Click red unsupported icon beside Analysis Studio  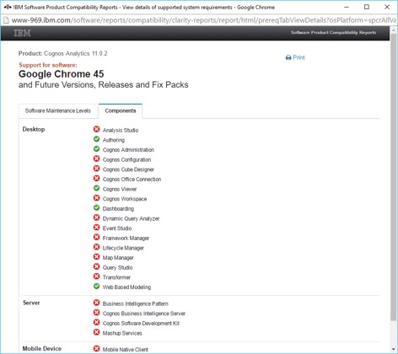point(96,129)
